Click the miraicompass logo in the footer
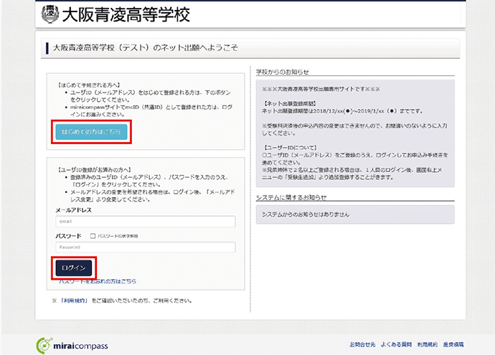The height and width of the screenshot is (355, 495). (72, 345)
